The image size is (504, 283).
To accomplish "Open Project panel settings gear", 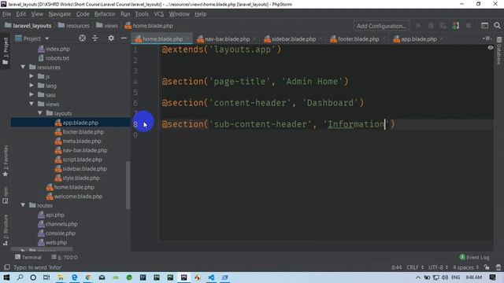I will 111,39.
